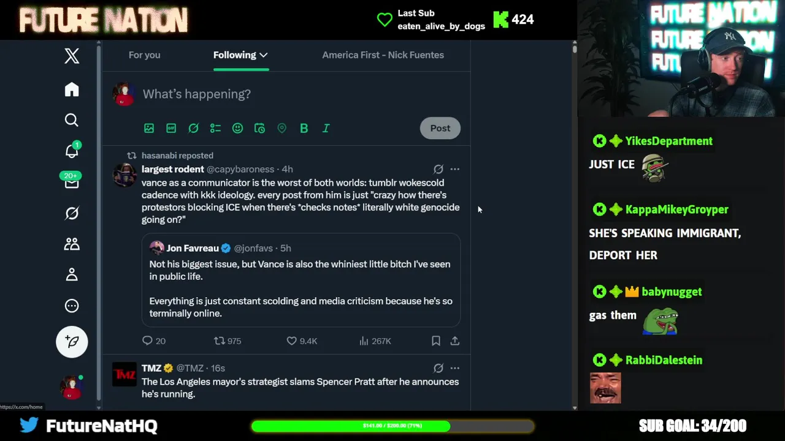Screen dimensions: 785x441
Task: Open more options on largest rodent post
Action: (x=454, y=169)
